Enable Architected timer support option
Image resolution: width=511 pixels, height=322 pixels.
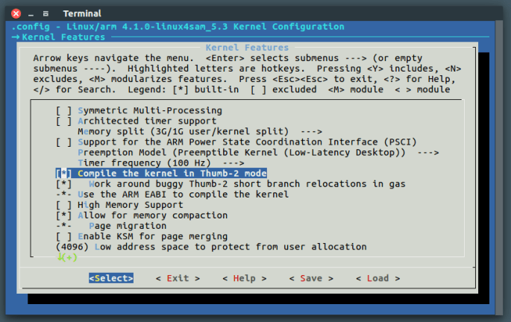click(64, 121)
